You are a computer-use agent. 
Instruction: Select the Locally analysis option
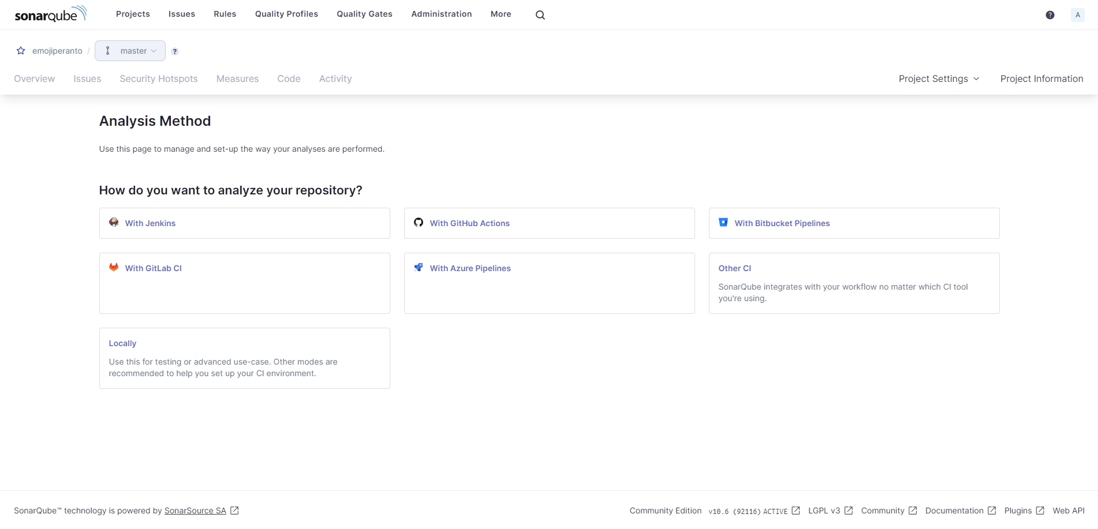(123, 343)
